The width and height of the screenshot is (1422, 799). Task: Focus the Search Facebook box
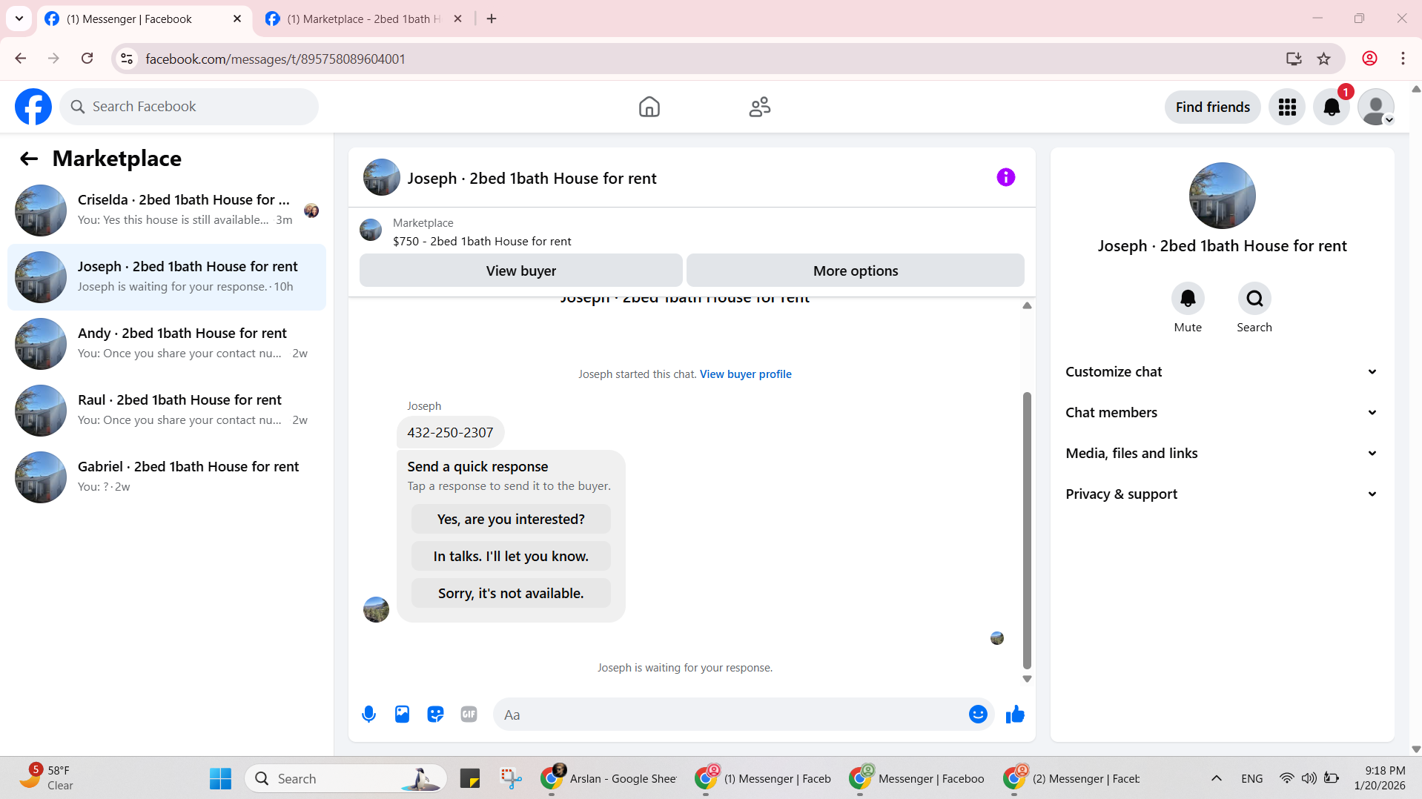click(x=189, y=107)
